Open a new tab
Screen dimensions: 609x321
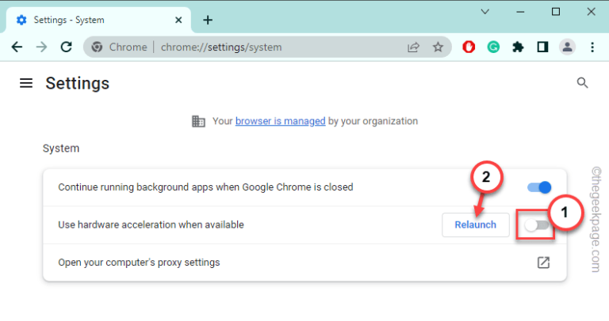coord(208,20)
